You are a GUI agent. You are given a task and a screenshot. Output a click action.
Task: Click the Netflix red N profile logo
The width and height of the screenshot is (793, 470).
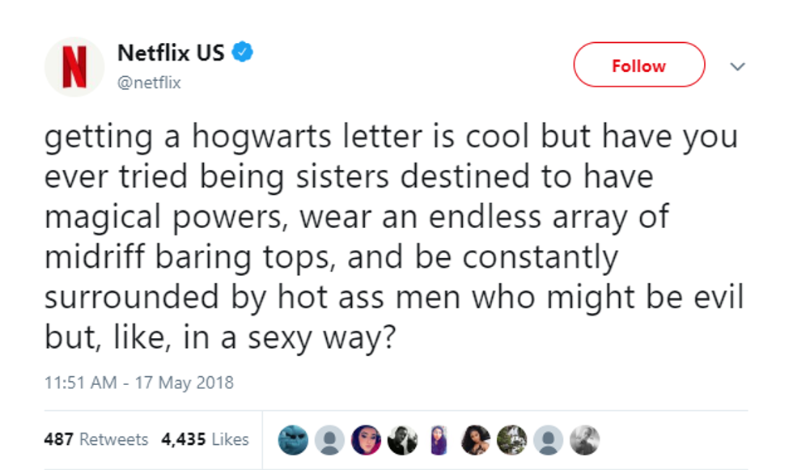click(74, 67)
